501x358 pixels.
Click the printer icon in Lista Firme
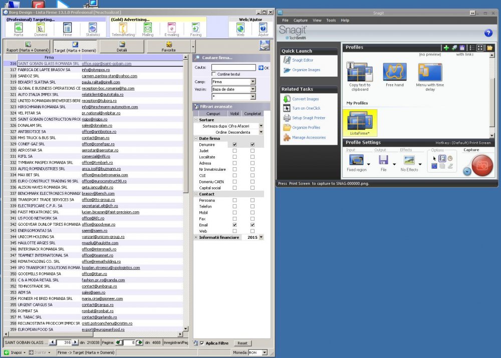pos(265,46)
